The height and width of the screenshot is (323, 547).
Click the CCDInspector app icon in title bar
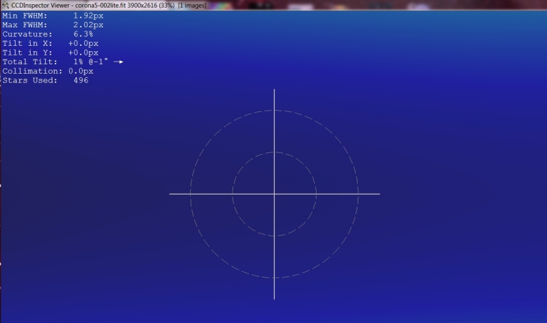pos(5,5)
